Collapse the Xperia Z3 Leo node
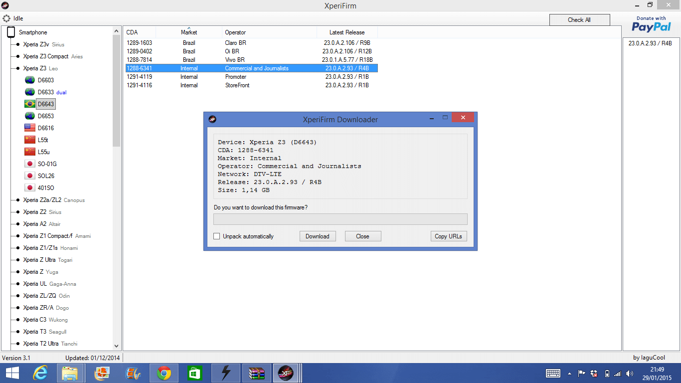Viewport: 681px width, 383px height. pos(17,68)
